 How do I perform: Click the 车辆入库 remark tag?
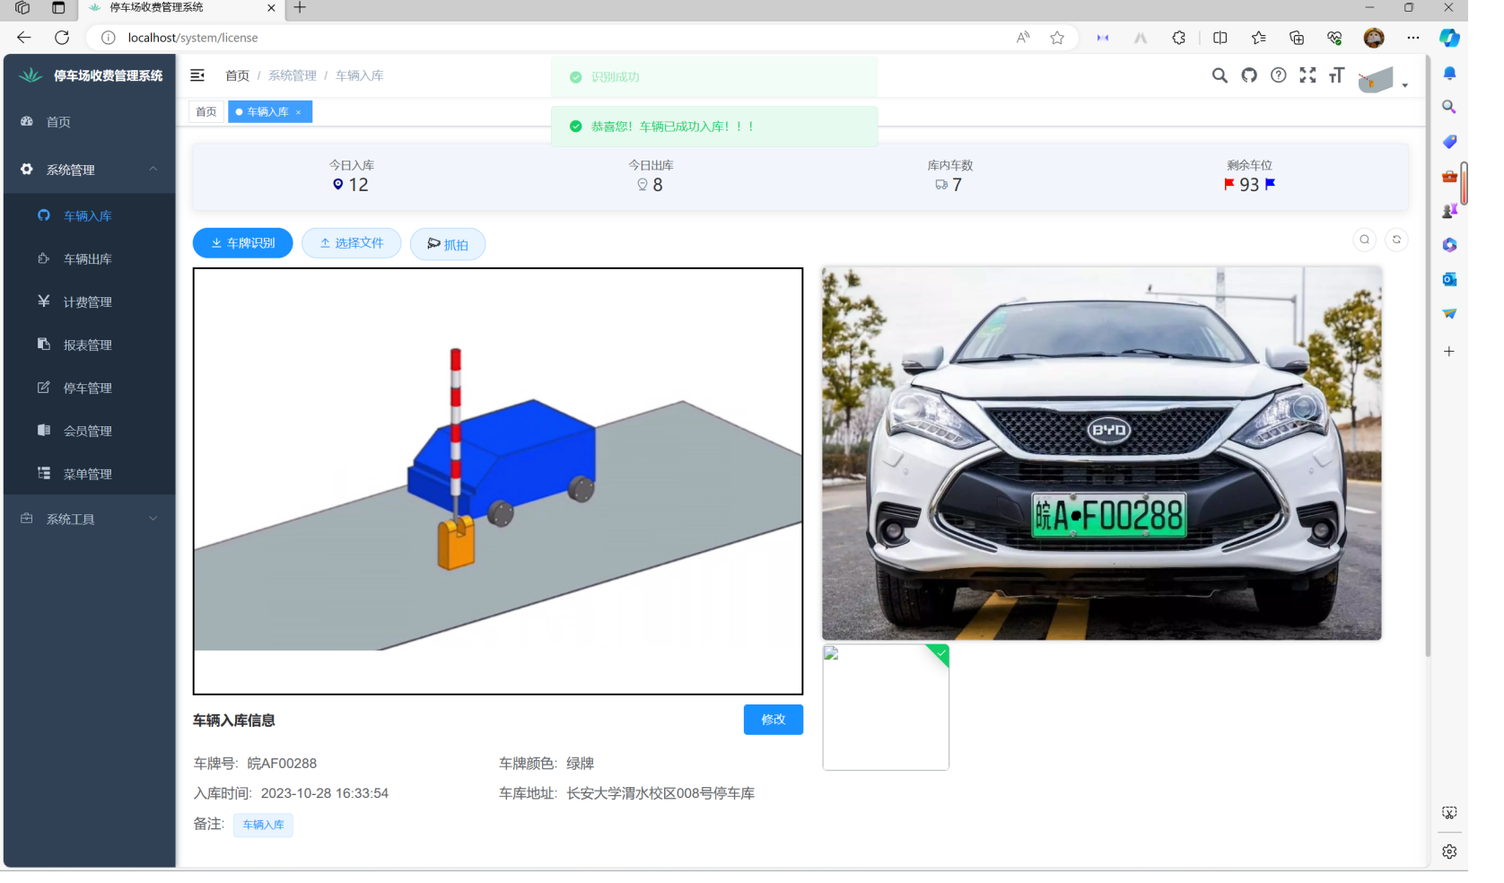coord(263,825)
